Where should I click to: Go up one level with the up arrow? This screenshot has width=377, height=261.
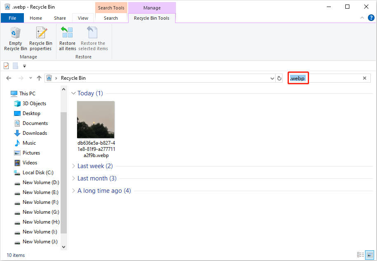39,78
